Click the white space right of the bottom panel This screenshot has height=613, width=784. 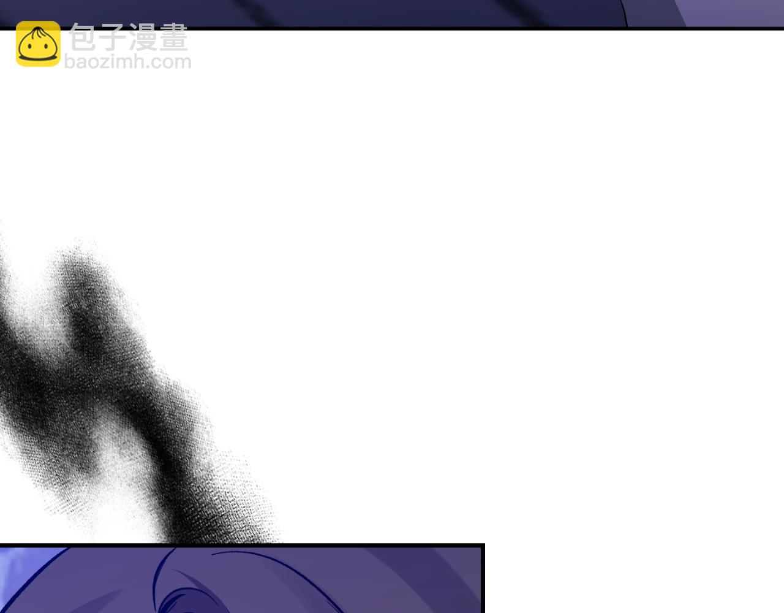(631, 576)
